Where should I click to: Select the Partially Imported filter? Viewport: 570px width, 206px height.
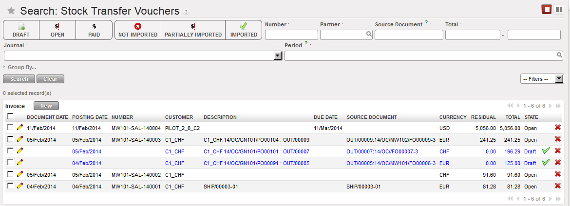(193, 30)
